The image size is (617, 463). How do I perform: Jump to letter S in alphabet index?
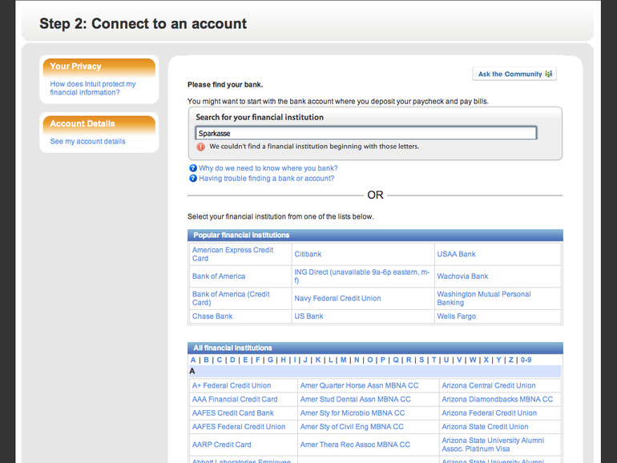(421, 360)
